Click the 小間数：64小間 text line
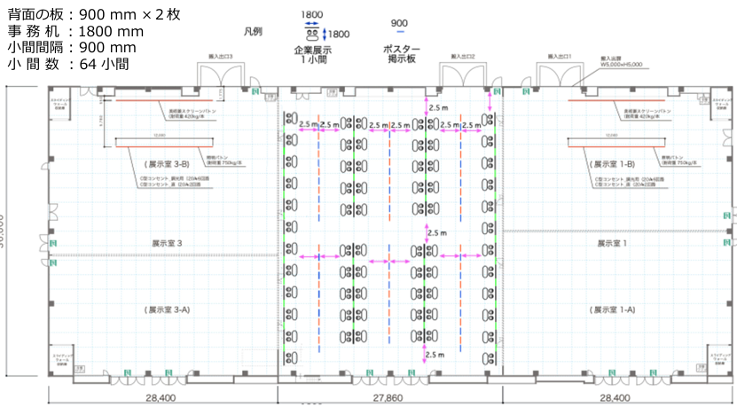The height and width of the screenshot is (407, 737). 67,64
